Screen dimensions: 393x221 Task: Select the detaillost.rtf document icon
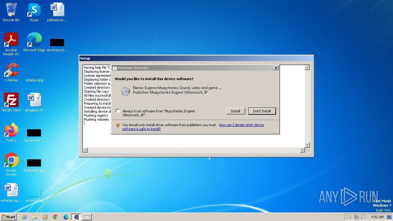34,102
